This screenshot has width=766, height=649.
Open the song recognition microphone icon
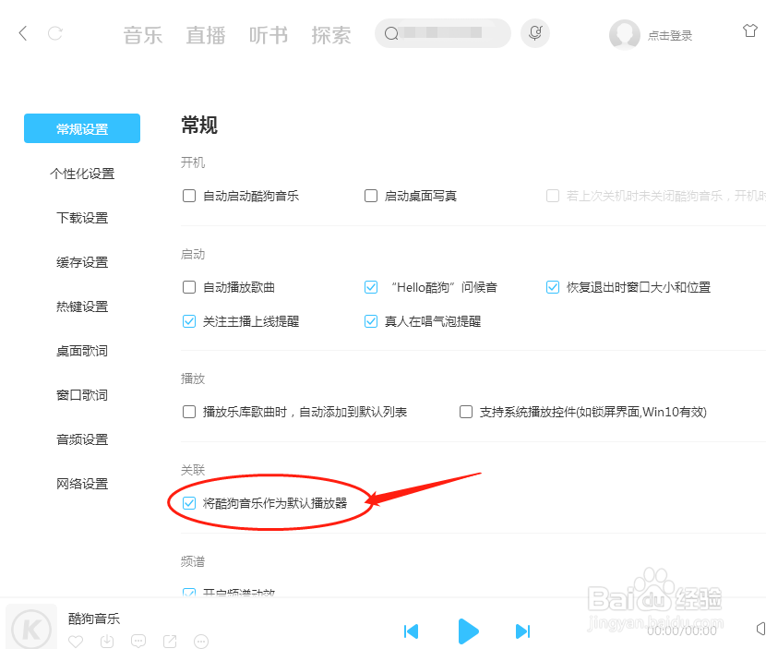(535, 33)
